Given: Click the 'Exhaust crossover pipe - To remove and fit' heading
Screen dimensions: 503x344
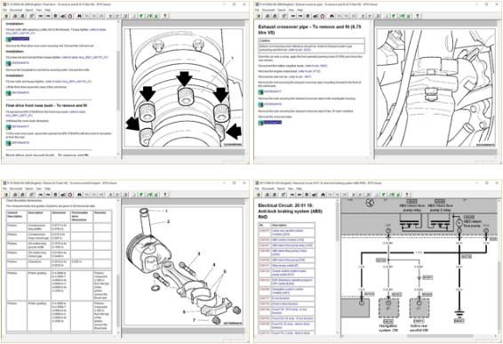Looking at the screenshot, I should click(x=309, y=29).
